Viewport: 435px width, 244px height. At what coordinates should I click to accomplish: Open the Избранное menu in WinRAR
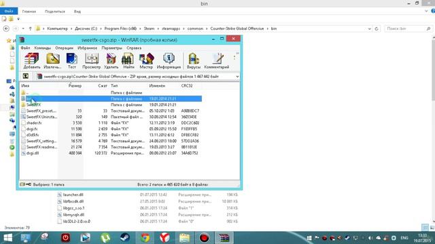tap(87, 48)
